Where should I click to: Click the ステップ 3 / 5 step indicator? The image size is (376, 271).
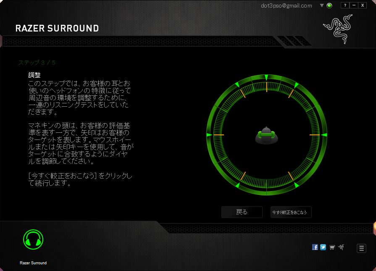(37, 63)
